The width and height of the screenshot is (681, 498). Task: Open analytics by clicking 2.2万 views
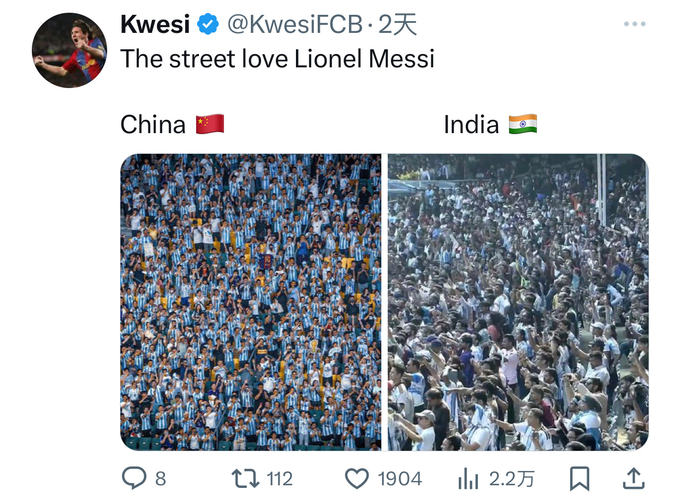click(x=508, y=479)
